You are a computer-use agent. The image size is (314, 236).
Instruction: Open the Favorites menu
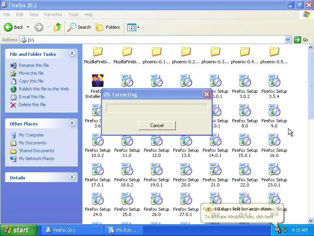[53, 15]
